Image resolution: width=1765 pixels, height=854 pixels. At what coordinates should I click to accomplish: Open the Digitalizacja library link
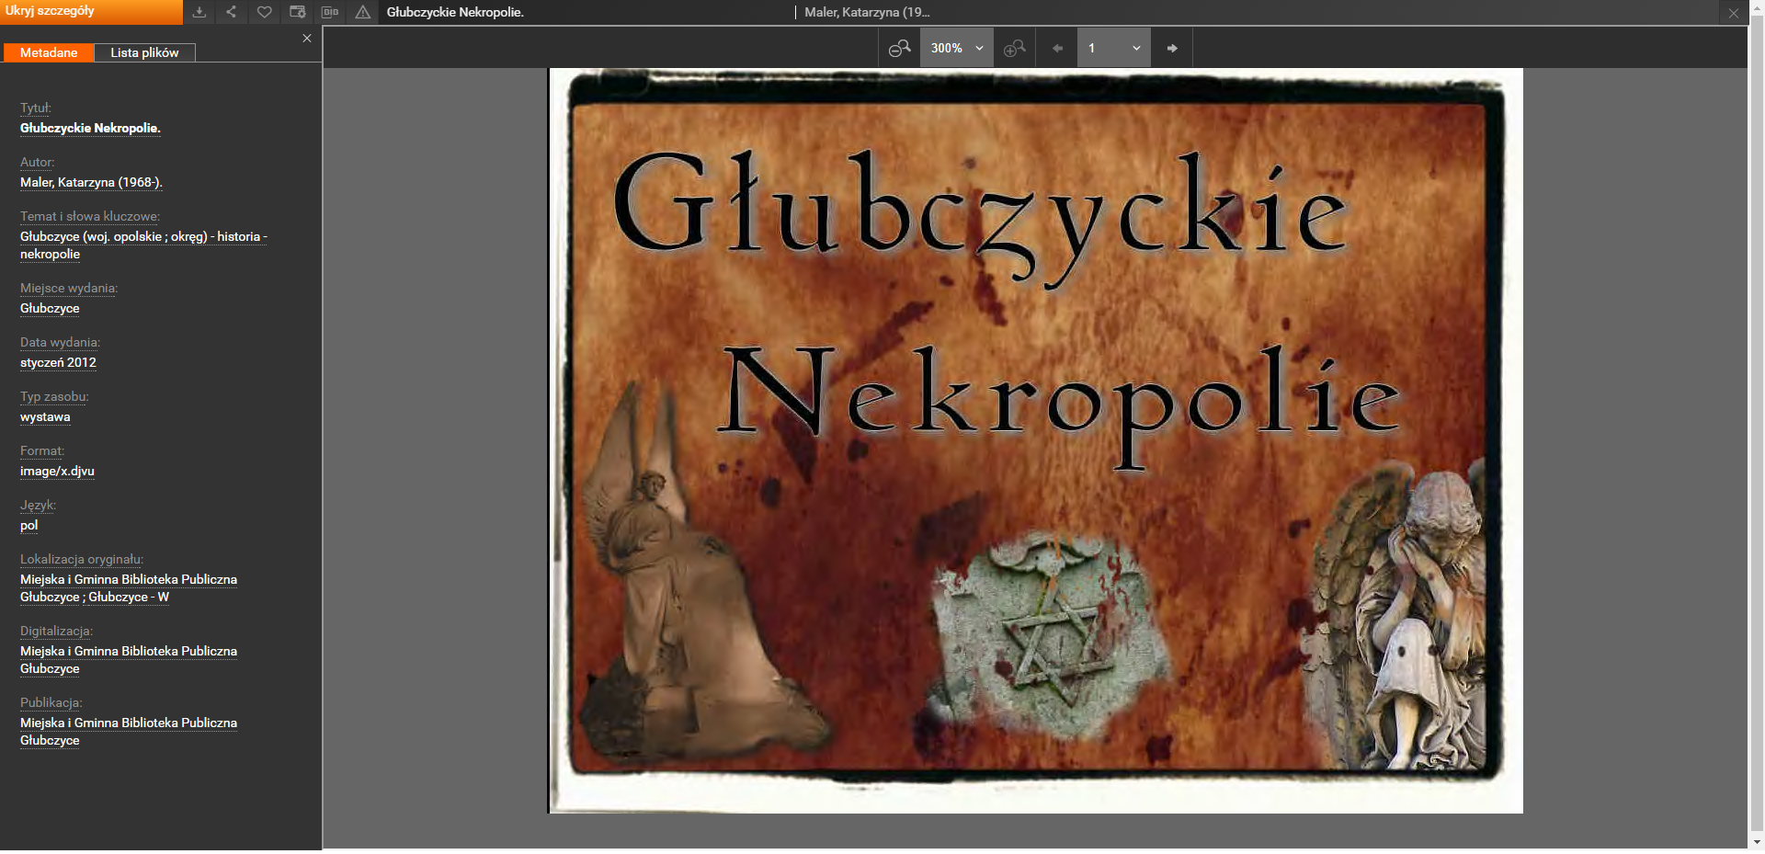click(x=129, y=660)
